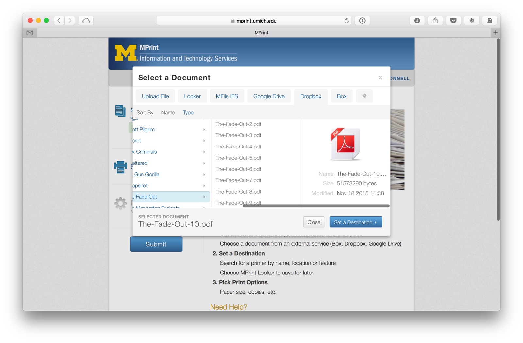Click the Submit button
This screenshot has height=343, width=523.
click(156, 244)
